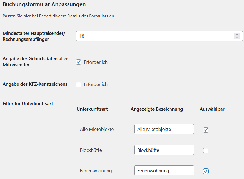Click the Angezeigte Bezeichnung column header
Viewport: 244px width, 179px height.
click(157, 109)
